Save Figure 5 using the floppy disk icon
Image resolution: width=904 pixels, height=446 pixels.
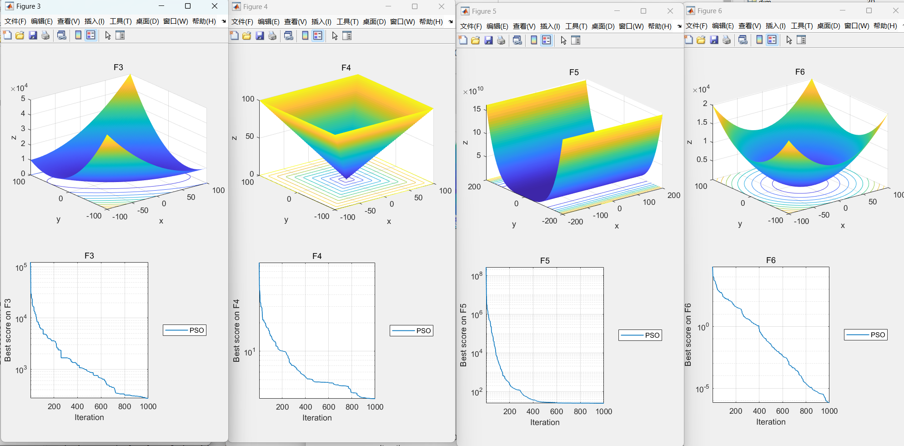(488, 41)
